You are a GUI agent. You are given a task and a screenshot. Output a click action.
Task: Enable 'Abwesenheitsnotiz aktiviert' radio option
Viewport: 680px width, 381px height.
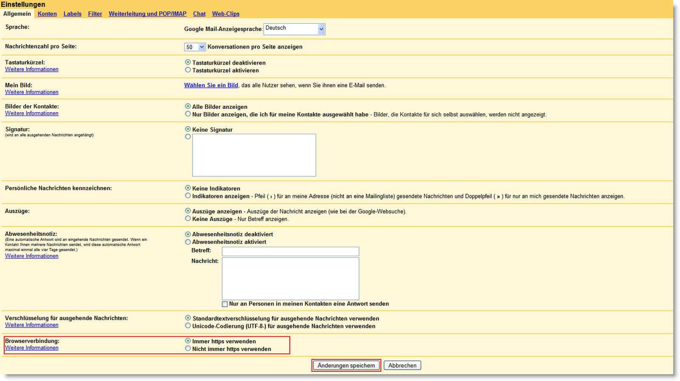[188, 242]
